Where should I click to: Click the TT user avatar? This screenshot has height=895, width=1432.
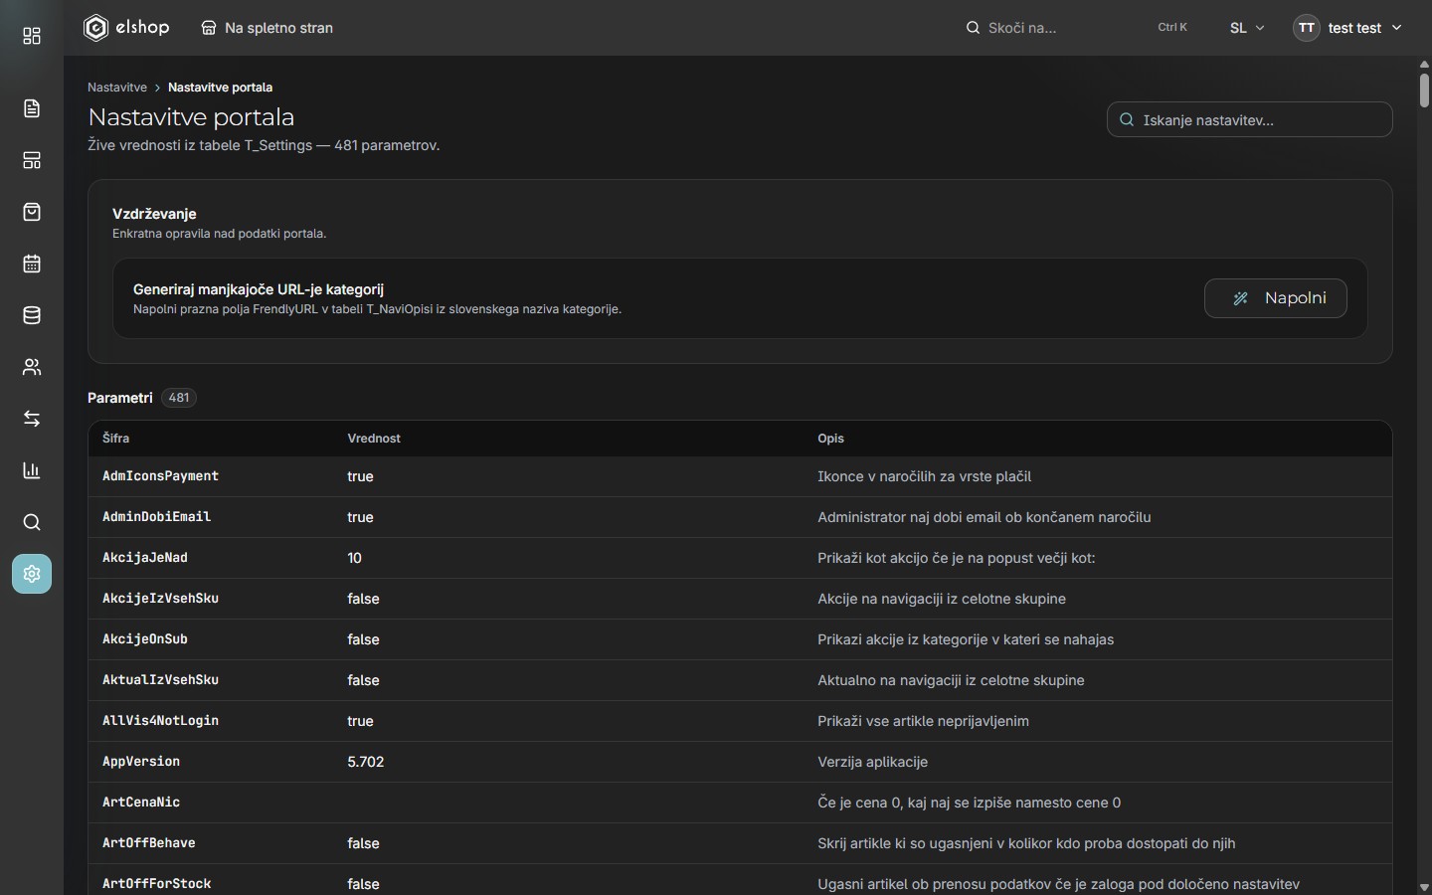tap(1307, 28)
